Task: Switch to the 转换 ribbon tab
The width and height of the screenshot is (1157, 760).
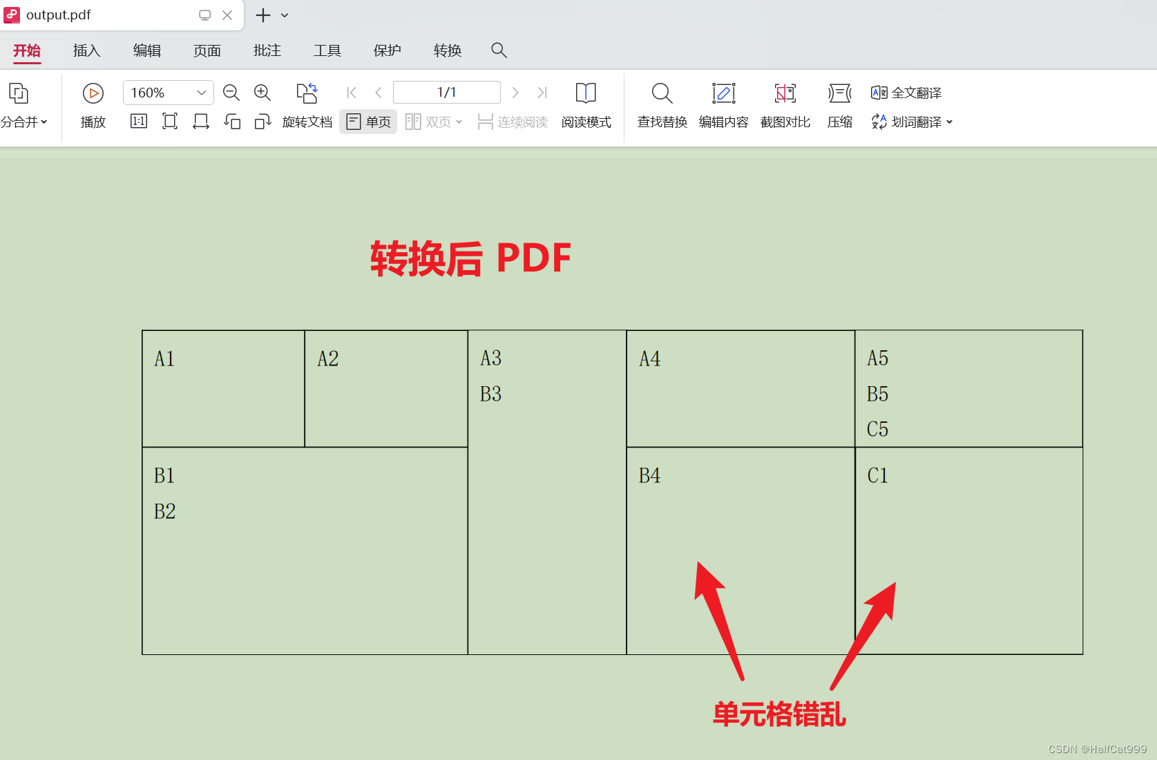Action: (447, 50)
